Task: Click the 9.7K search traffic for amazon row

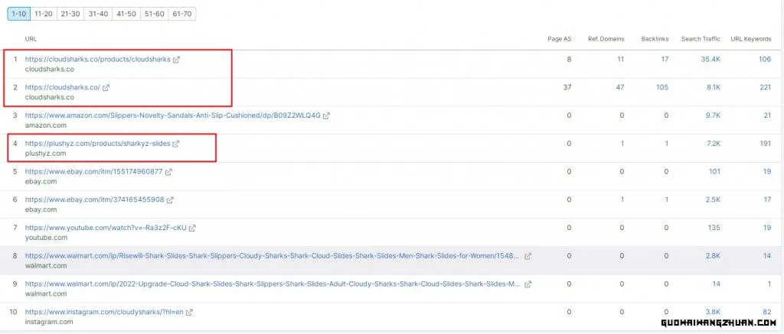Action: 713,115
